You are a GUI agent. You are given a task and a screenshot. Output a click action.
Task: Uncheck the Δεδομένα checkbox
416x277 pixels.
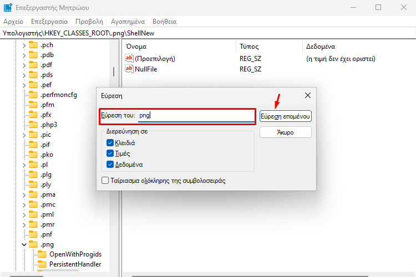(110, 165)
